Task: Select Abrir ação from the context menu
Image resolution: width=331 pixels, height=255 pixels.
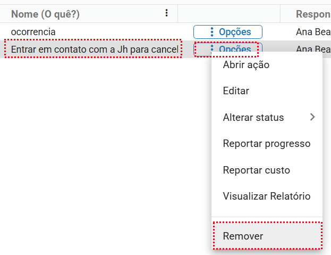Action: 246,65
